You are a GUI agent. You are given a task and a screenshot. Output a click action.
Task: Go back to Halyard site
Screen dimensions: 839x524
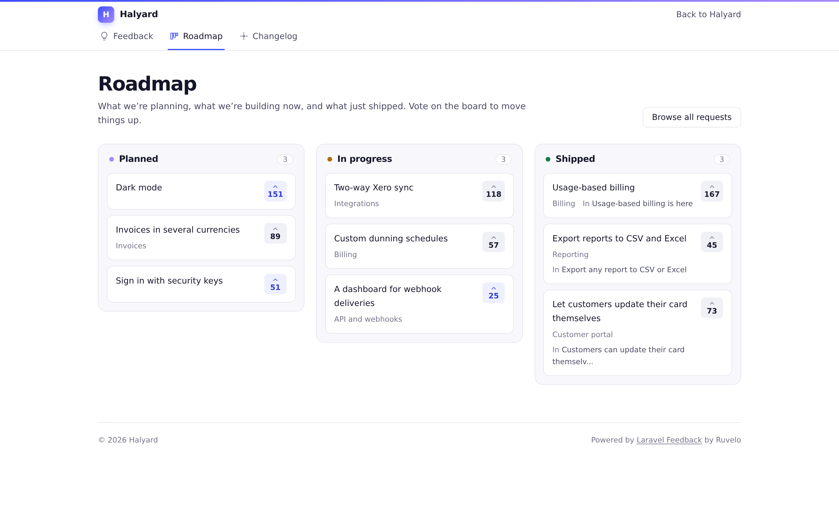coord(708,15)
